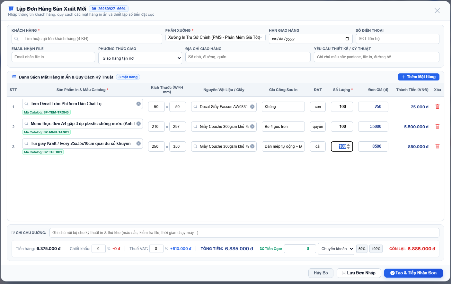Set deposit to 100% button
The width and height of the screenshot is (451, 284).
click(376, 249)
